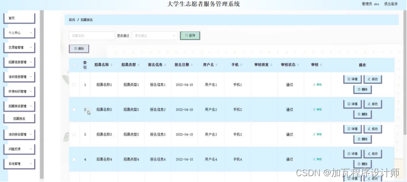
Task: Select all rows with header checkbox
Action: [74, 65]
